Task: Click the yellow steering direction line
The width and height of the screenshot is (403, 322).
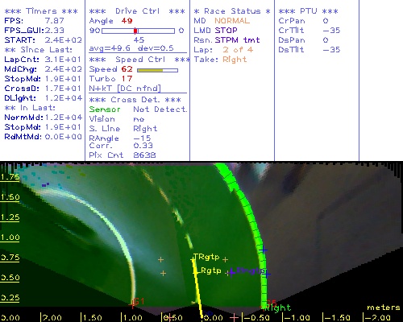Action: pos(197,288)
